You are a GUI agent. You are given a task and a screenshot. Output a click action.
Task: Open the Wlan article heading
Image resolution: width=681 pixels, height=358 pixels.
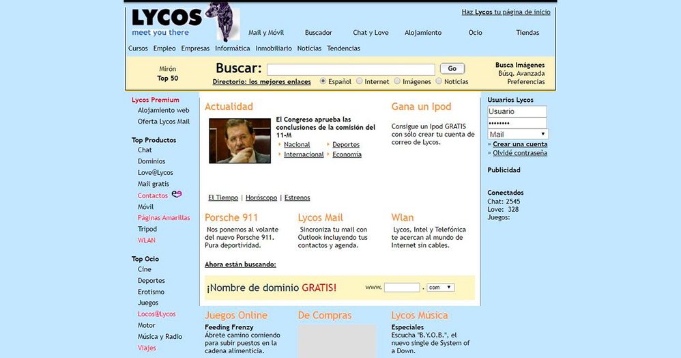point(402,217)
